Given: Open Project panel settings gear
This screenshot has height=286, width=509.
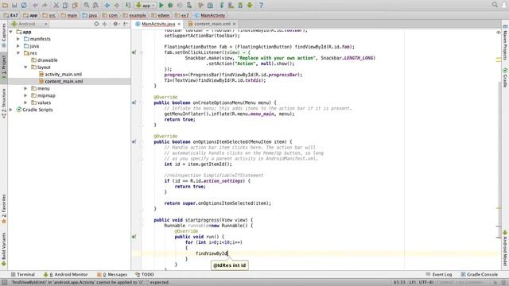Looking at the screenshot, I should [x=115, y=24].
